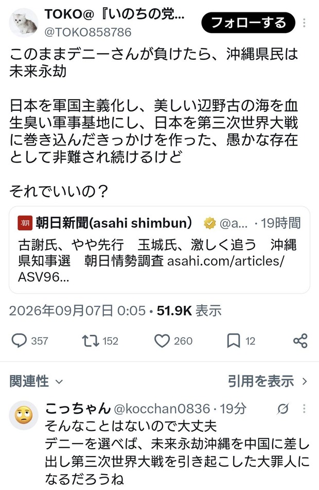Click the gold verified badge for asahi shimbun
This screenshot has width=319, height=490.
[209, 223]
